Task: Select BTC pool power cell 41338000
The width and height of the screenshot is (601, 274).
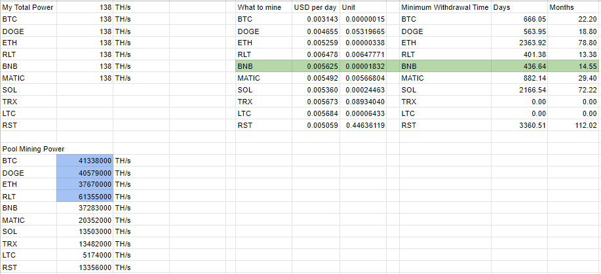Action: tap(85, 161)
